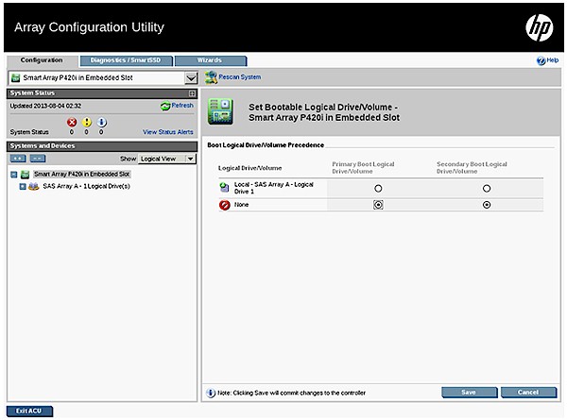Select None for secondary boot volume
Viewport: 567px width, 420px height.
(x=487, y=205)
